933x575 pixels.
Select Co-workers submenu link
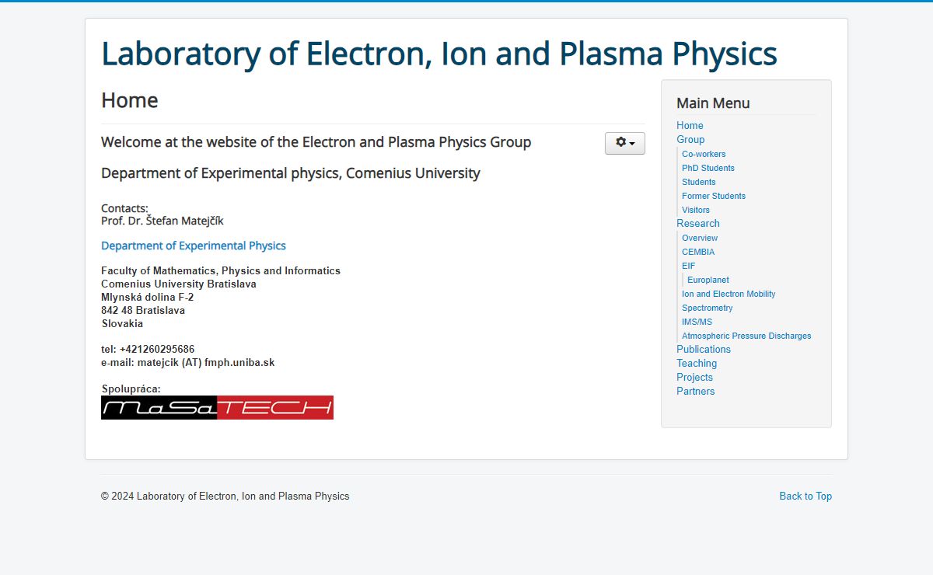point(704,154)
